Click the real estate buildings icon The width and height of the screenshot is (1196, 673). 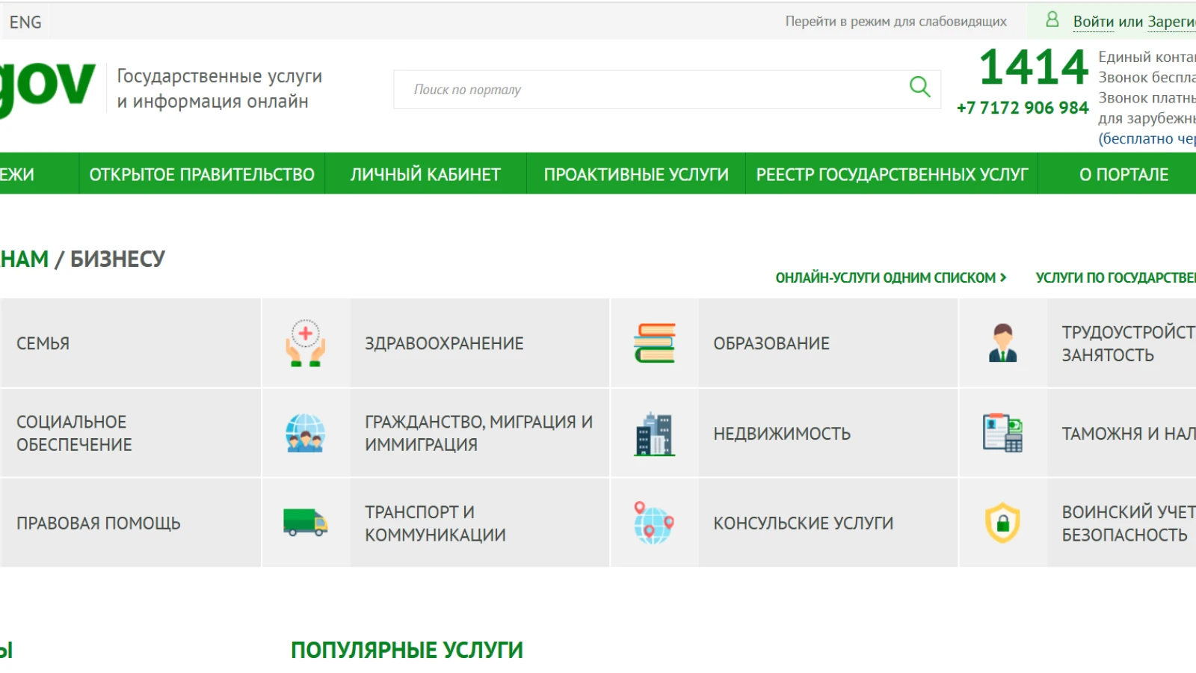point(654,434)
